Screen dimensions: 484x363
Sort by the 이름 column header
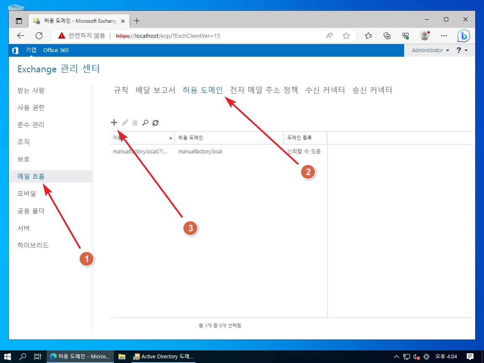pos(142,138)
